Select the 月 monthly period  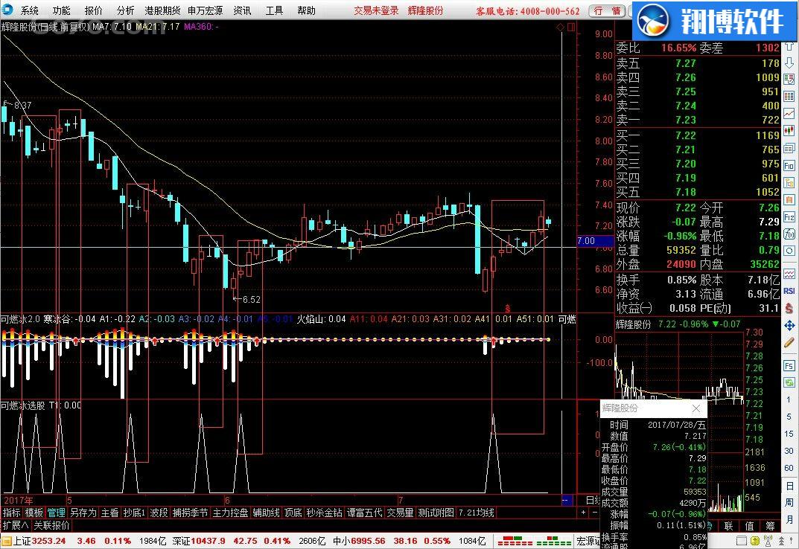(x=789, y=519)
